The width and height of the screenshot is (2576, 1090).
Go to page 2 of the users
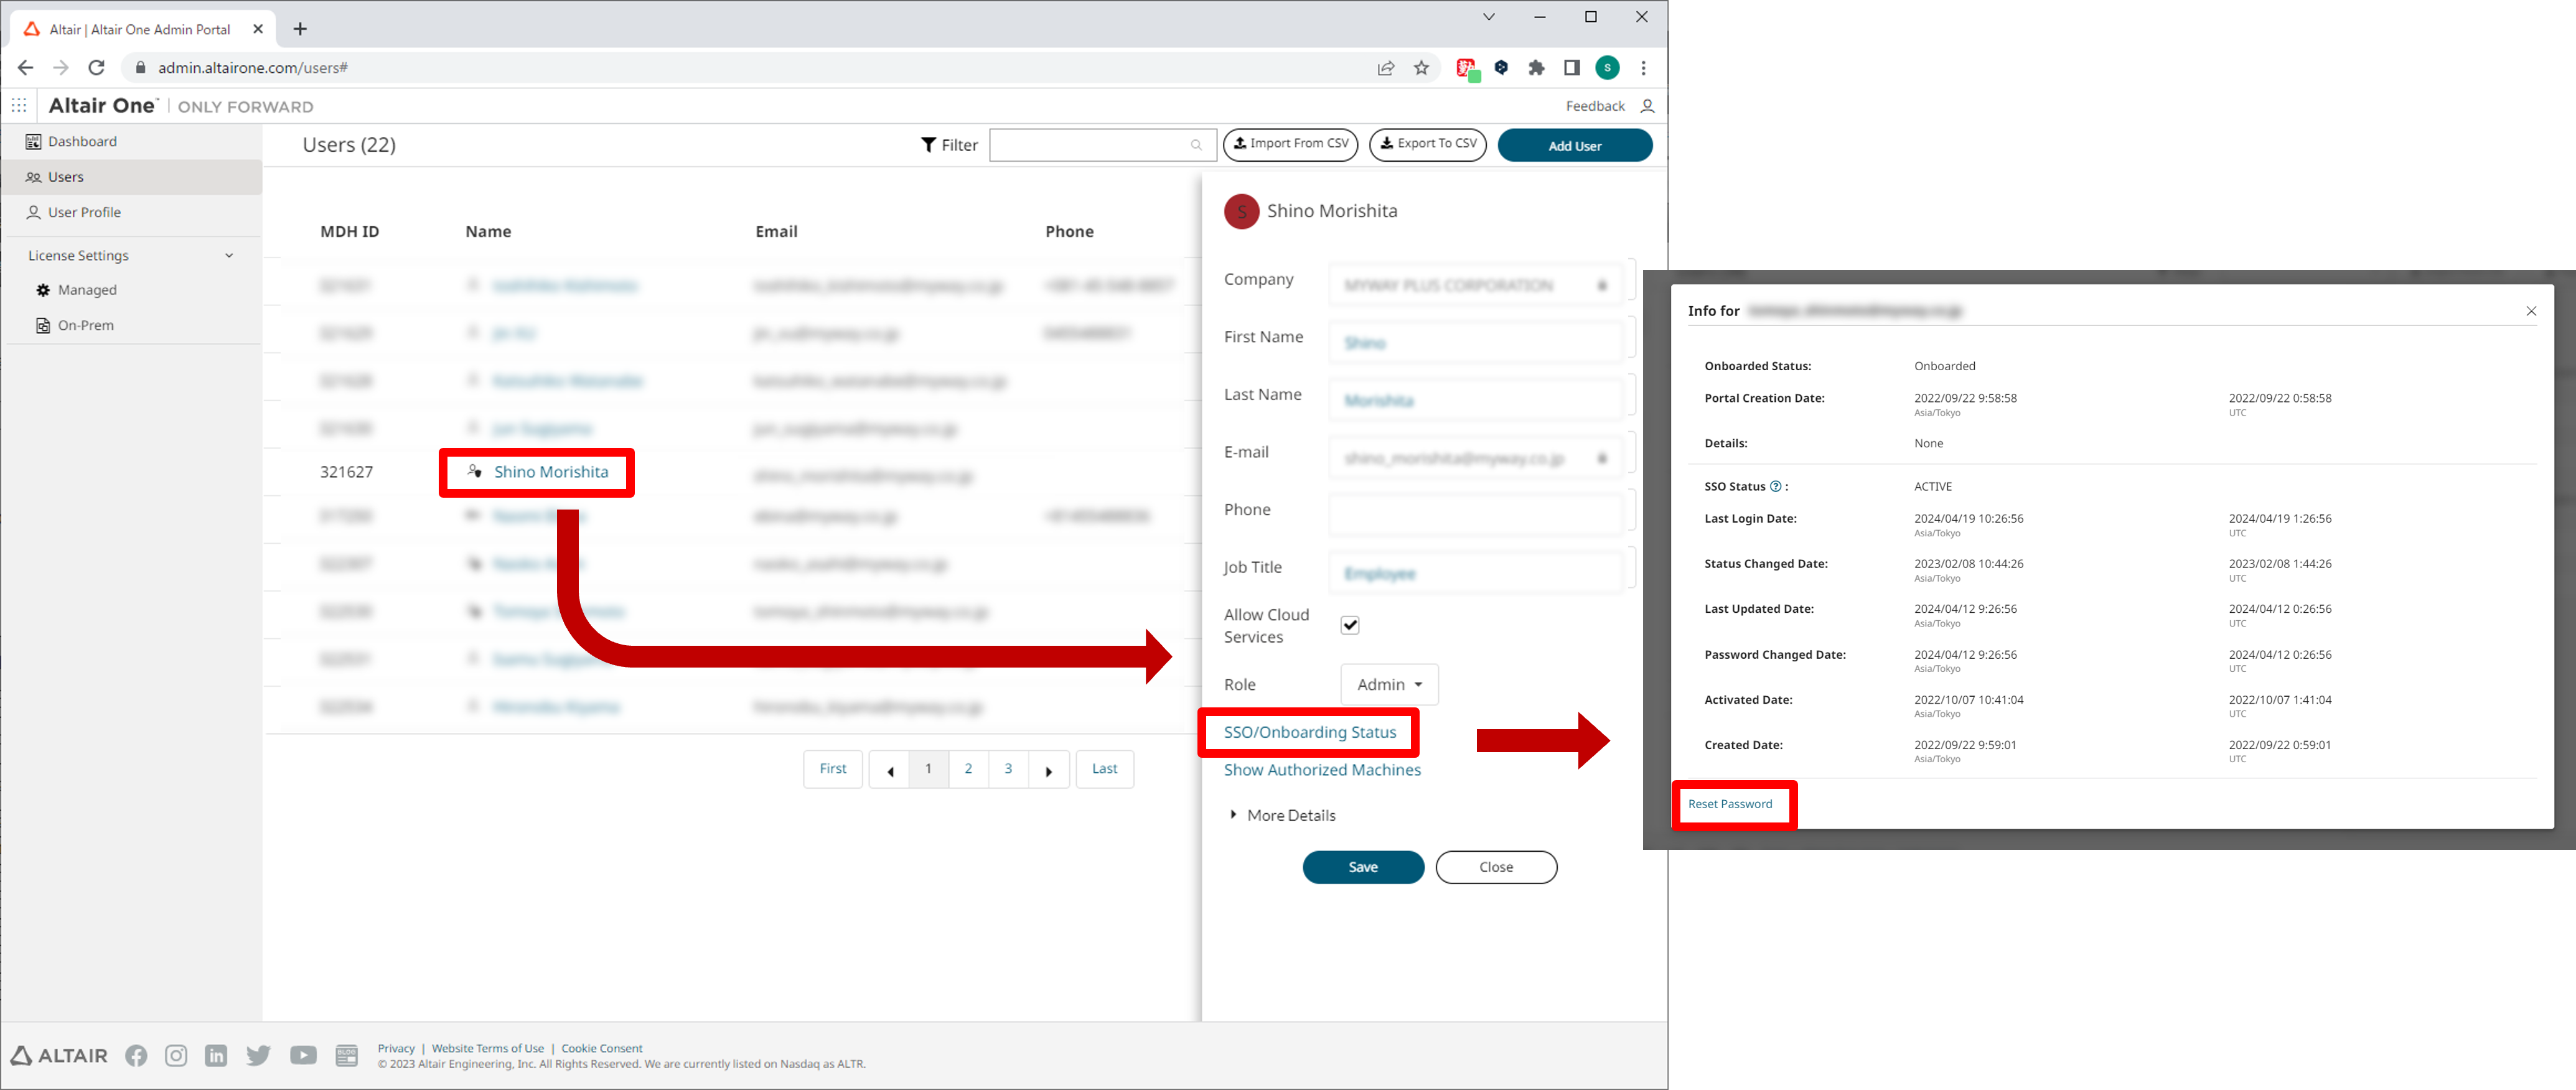click(x=968, y=769)
